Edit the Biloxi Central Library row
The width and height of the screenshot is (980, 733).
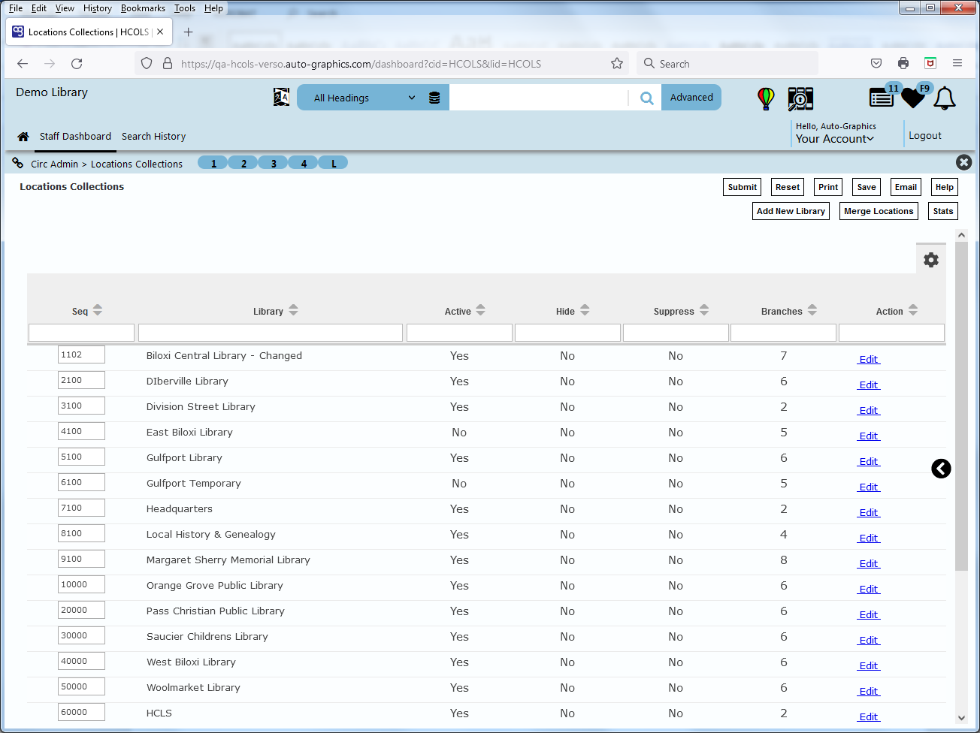coord(869,360)
